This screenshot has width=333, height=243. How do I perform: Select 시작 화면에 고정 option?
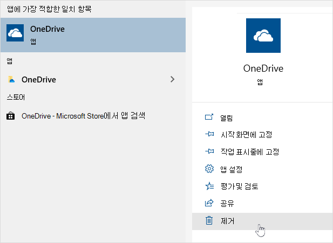[x=262, y=135]
